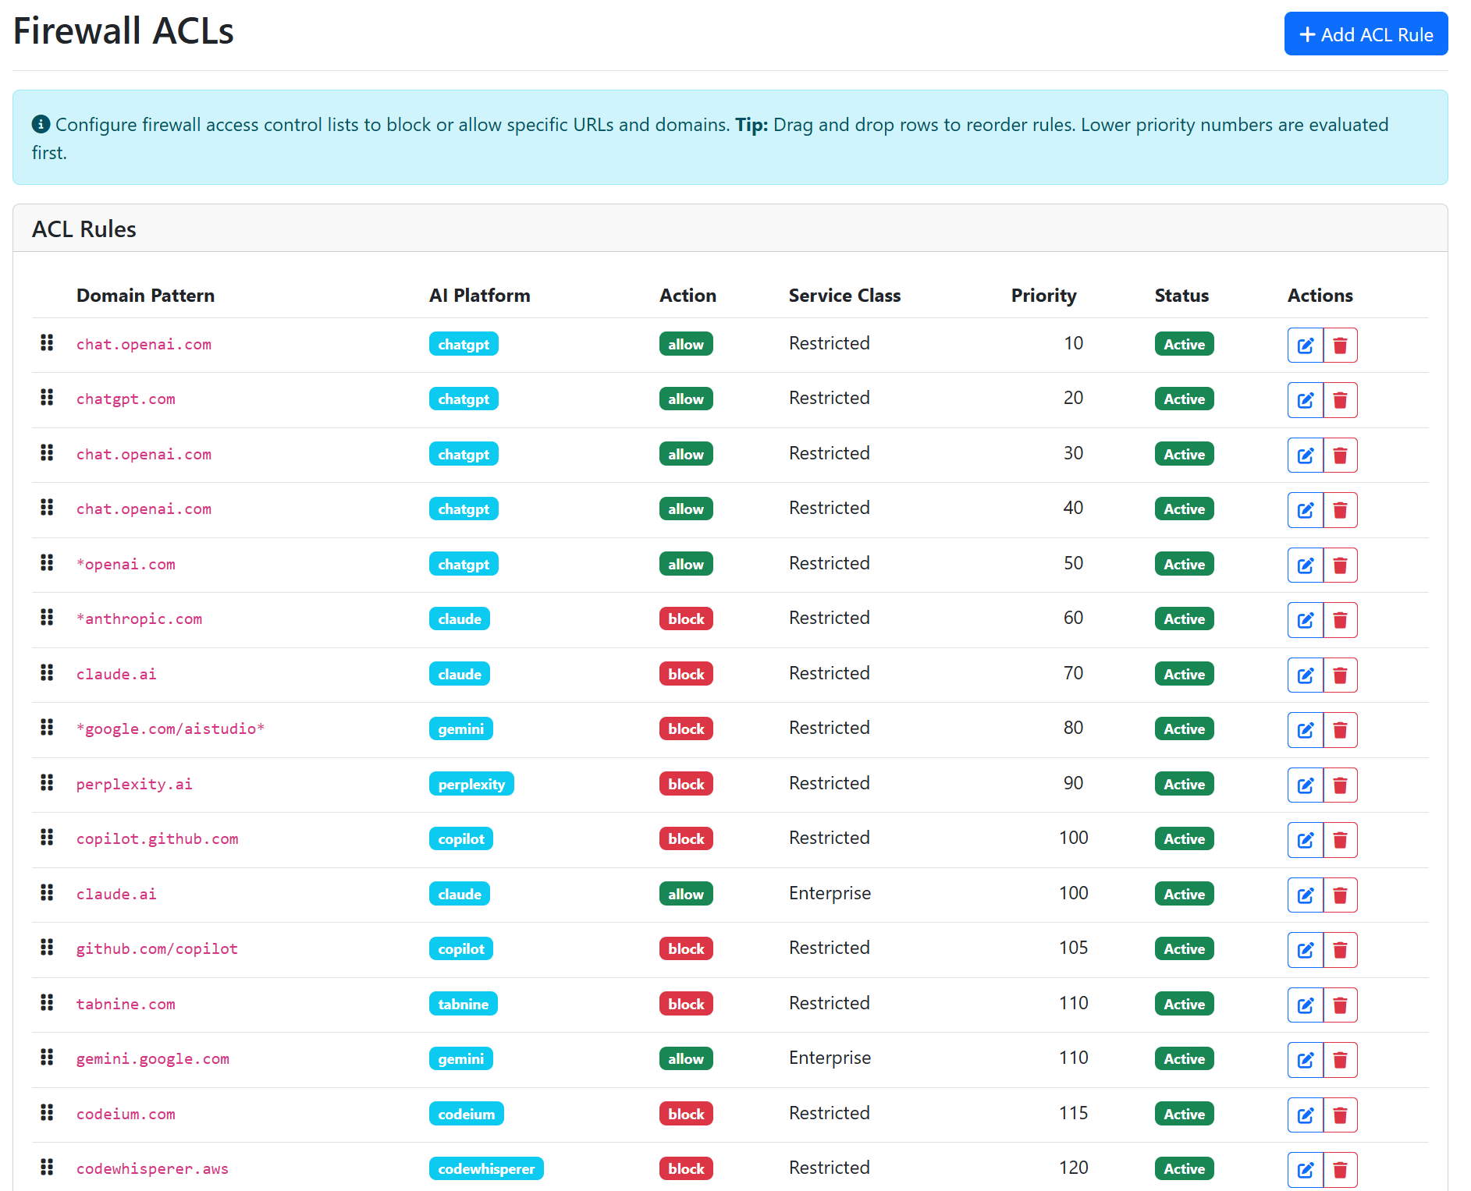The height and width of the screenshot is (1191, 1471).
Task: Toggle the allow action on *openai.com
Action: pos(685,564)
